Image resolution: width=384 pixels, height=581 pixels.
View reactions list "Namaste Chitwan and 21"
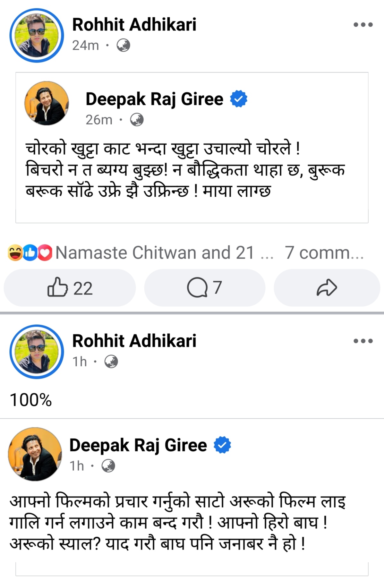(x=155, y=252)
